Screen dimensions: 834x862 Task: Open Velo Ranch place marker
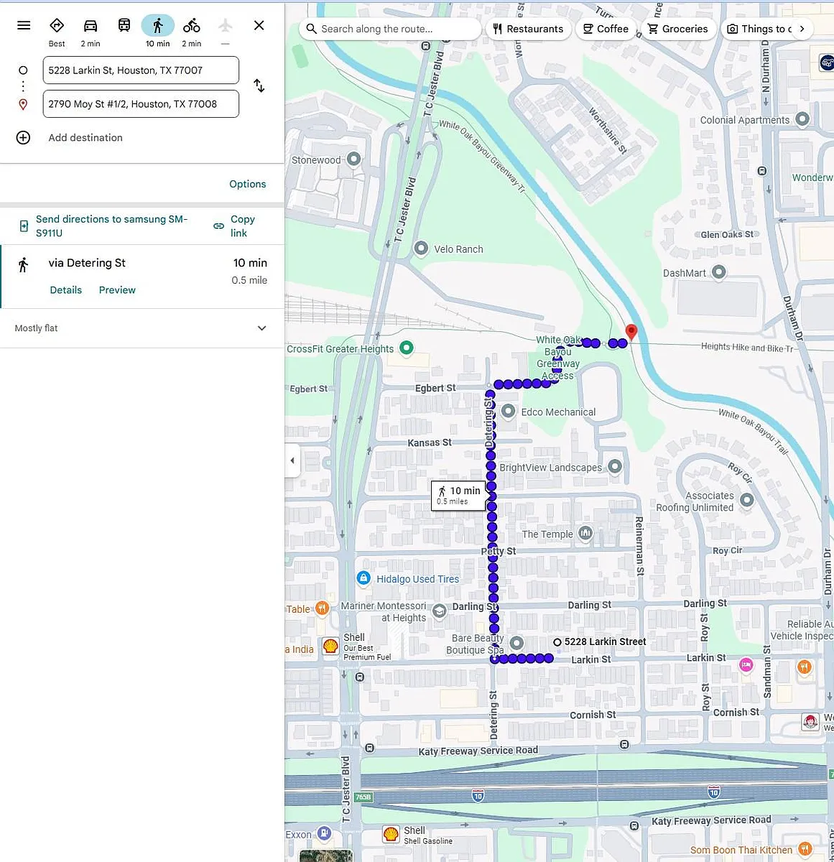coord(422,249)
